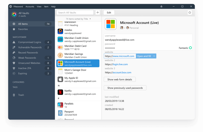Select Unsecured Websites in sidebar
203x132 pixels.
(32, 63)
